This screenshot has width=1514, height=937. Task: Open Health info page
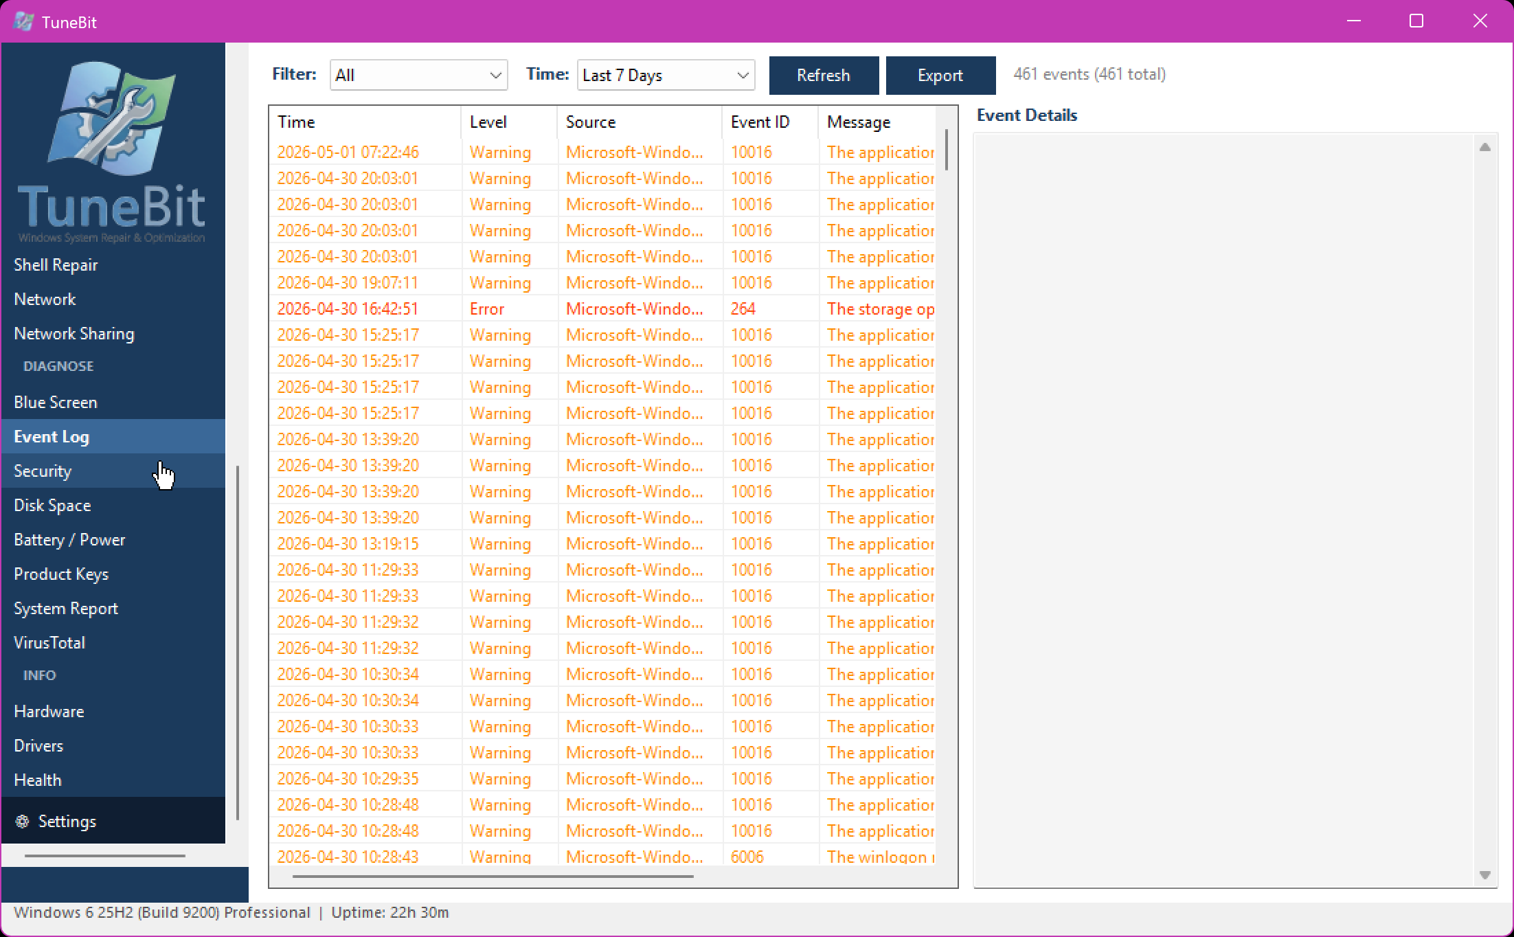tap(113, 780)
